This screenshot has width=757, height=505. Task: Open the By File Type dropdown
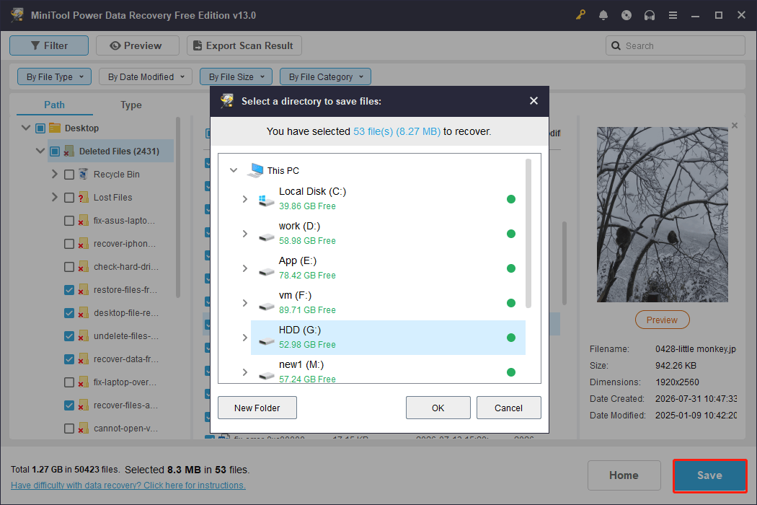pyautogui.click(x=55, y=77)
